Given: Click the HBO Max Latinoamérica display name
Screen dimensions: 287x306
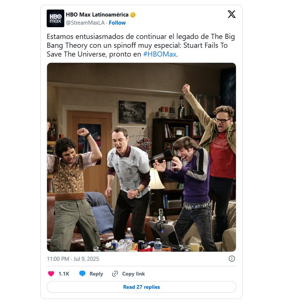Looking at the screenshot, I should (x=97, y=15).
